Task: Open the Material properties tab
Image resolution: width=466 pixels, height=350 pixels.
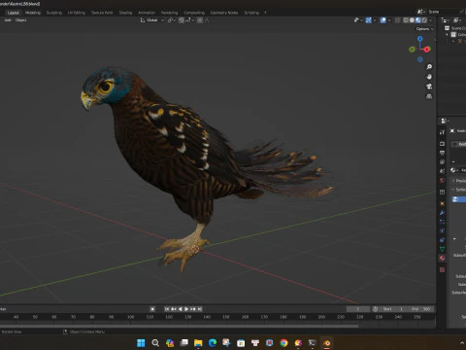Action: [443, 259]
